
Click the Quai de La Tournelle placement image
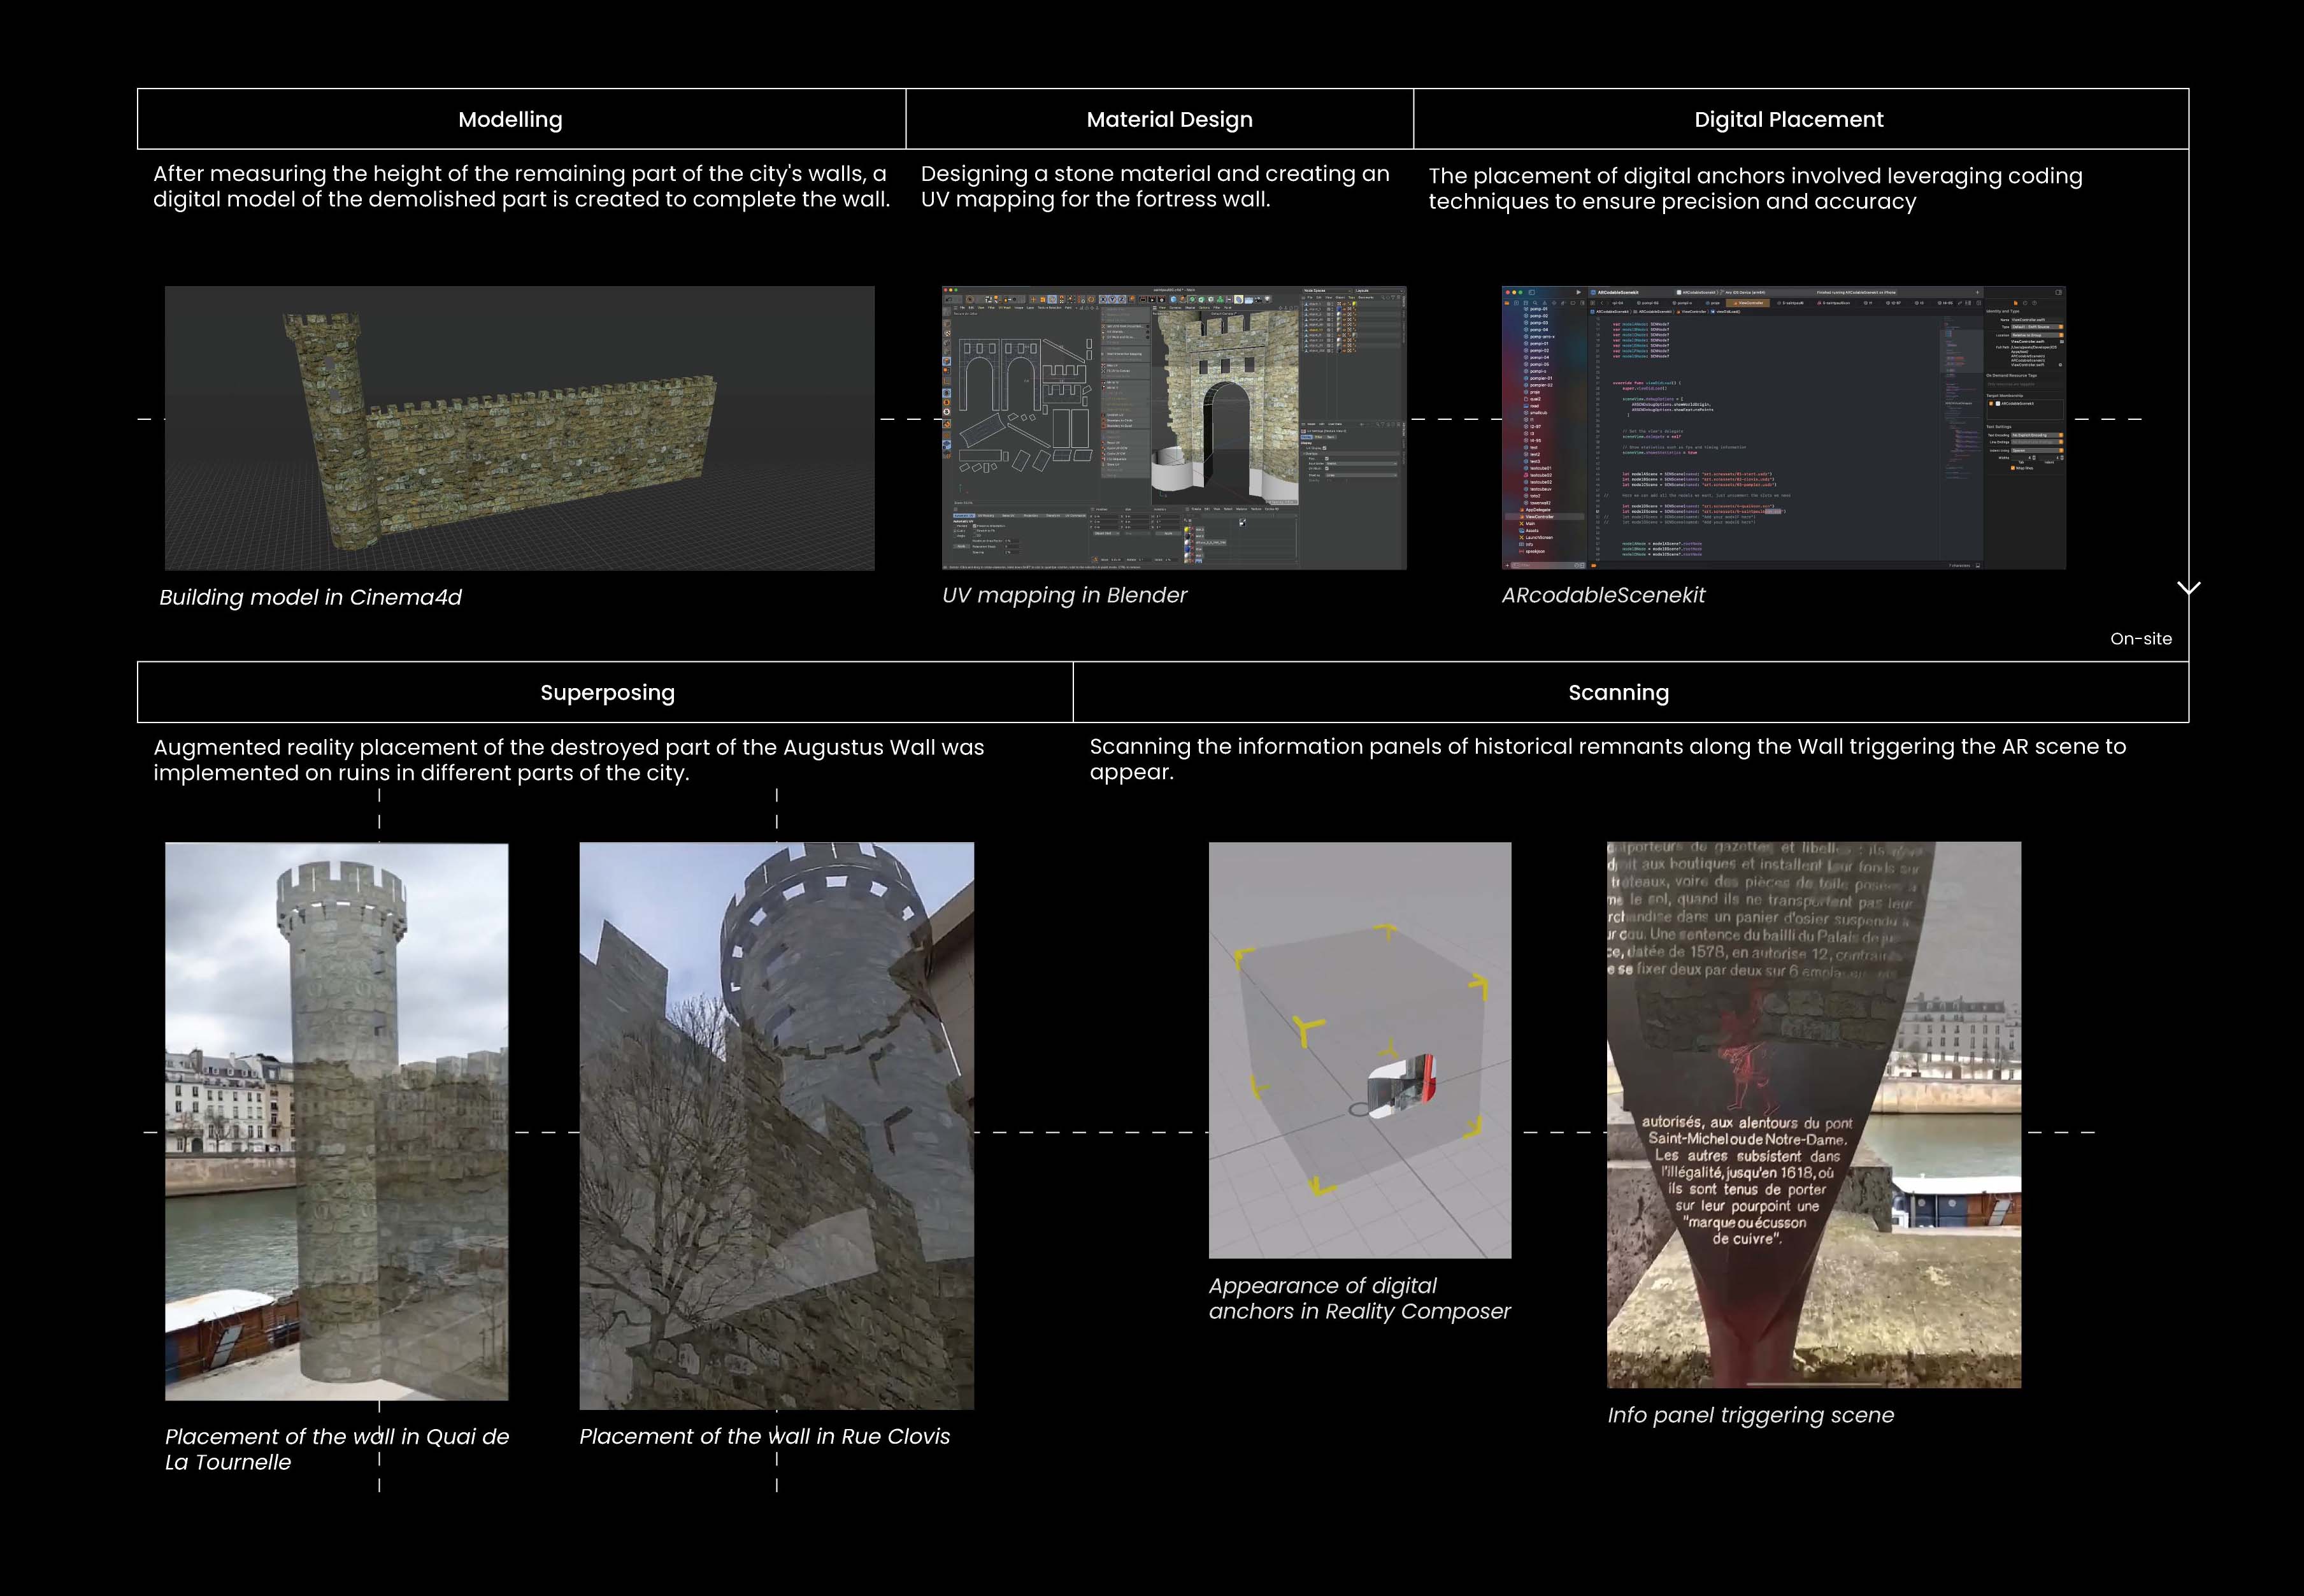pos(336,1121)
